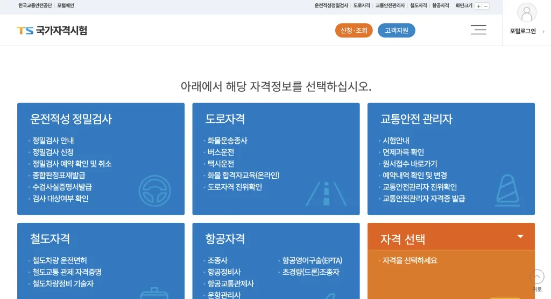Open 항공교통관제사 link
This screenshot has height=299, width=551.
tap(230, 283)
